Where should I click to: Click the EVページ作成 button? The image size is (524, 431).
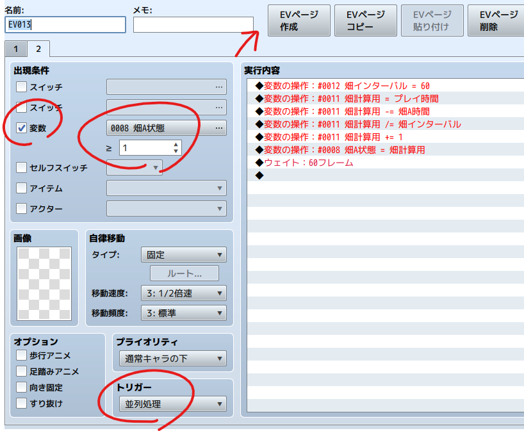coord(299,20)
